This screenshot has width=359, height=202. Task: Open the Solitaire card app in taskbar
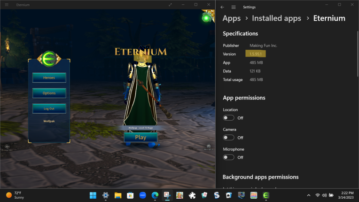229,195
